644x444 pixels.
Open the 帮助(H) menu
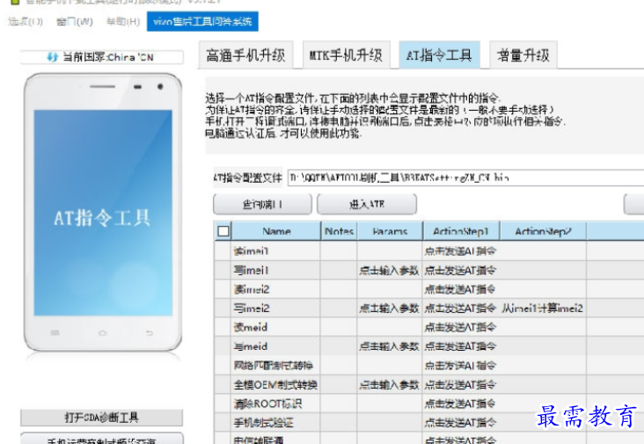(x=123, y=21)
